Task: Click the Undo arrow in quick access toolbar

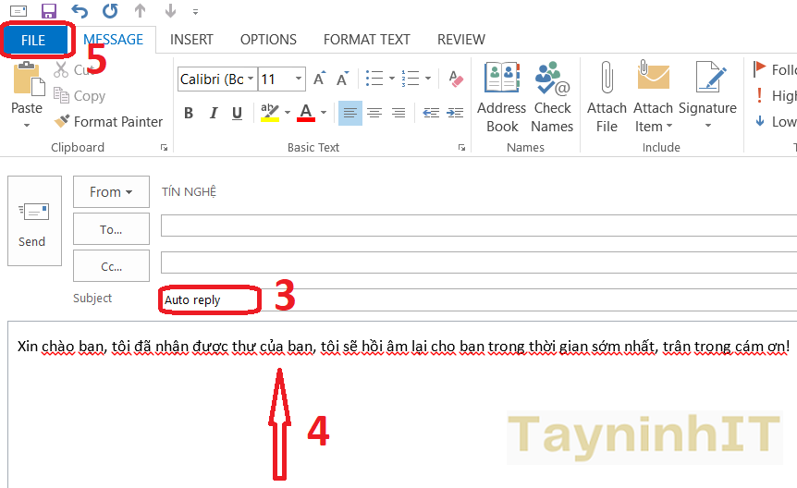Action: 80,12
